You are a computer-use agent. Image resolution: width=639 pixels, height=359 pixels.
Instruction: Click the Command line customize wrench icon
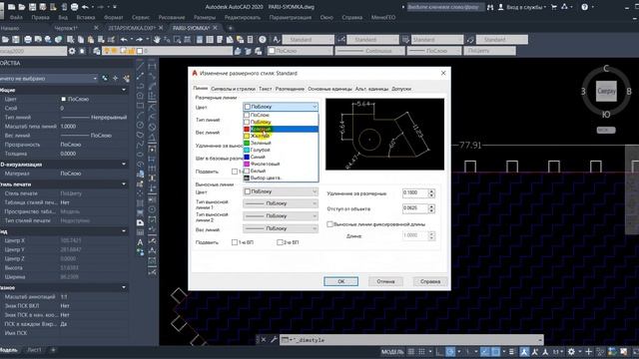pos(274,339)
